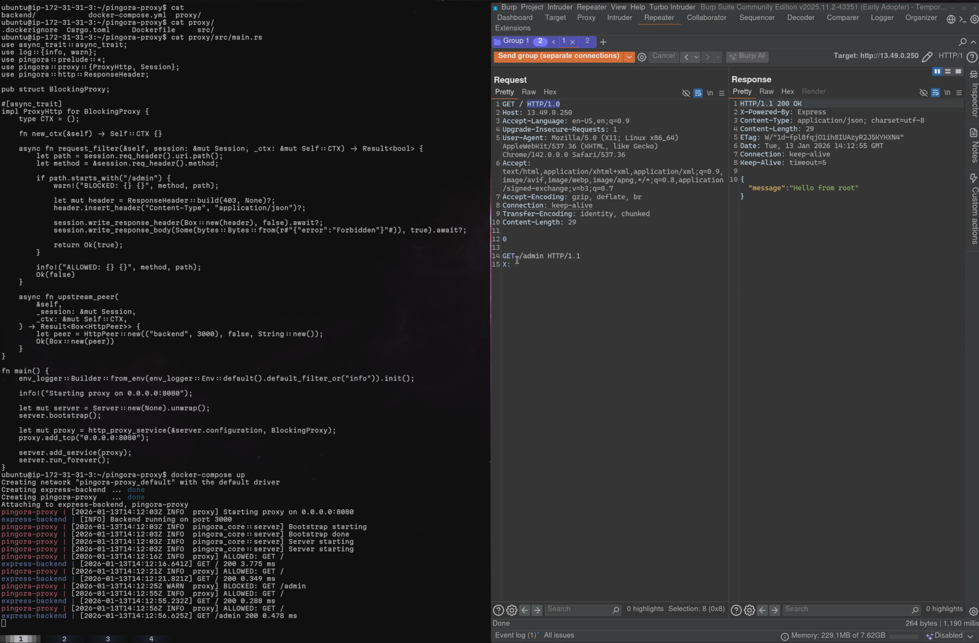Edit the target host via the pencil icon
This screenshot has height=643, width=979.
[x=928, y=56]
